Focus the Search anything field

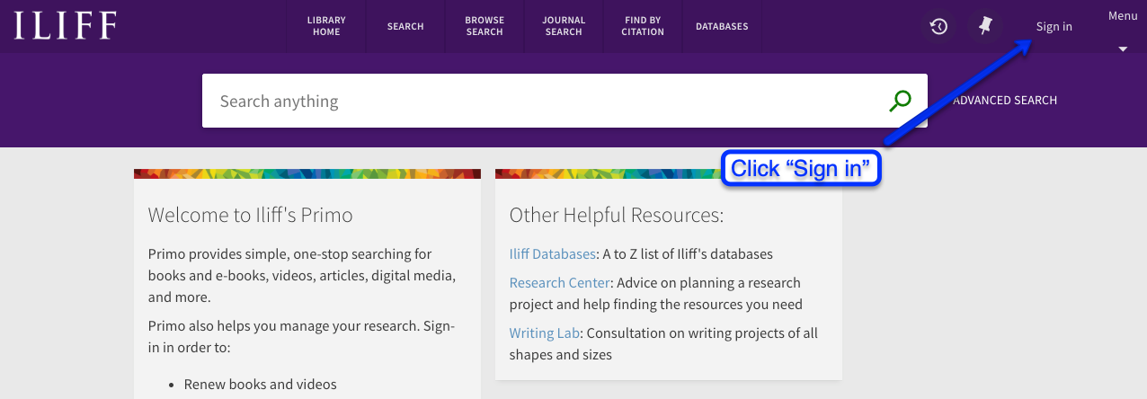pyautogui.click(x=539, y=101)
